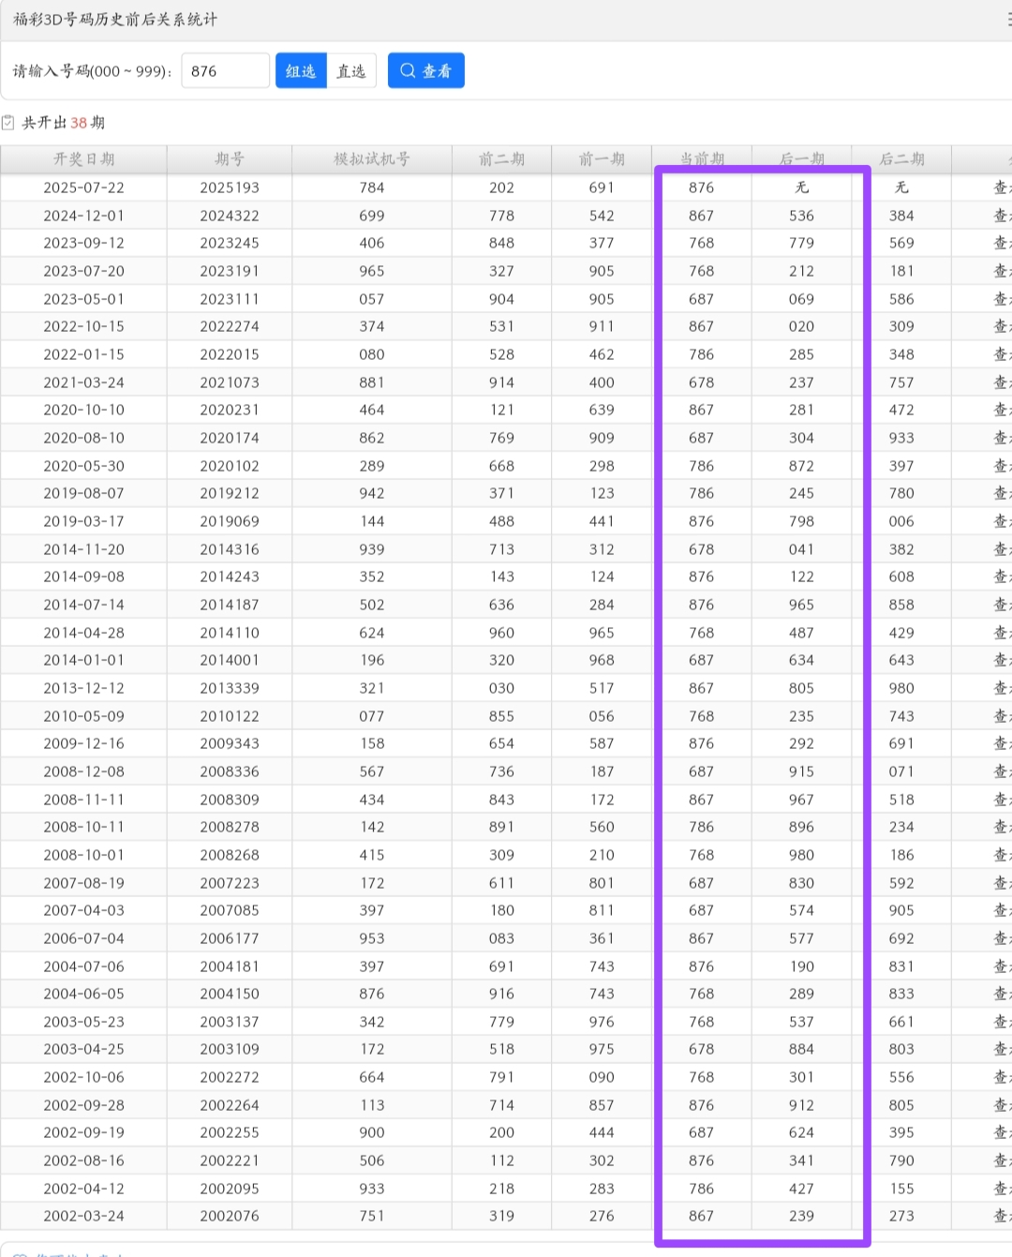
Task: Click the 开奖日期 column header
Action: tap(83, 159)
